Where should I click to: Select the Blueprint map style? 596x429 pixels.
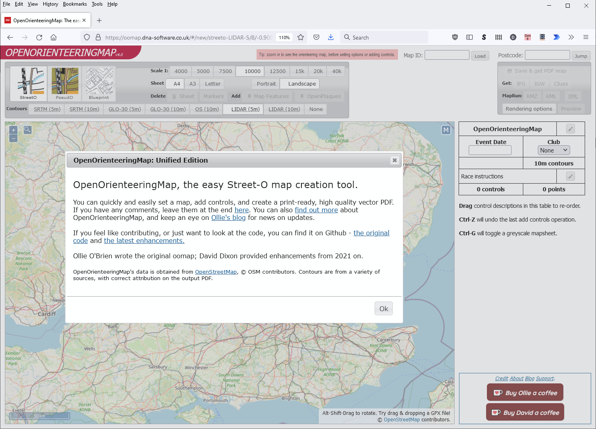point(99,84)
